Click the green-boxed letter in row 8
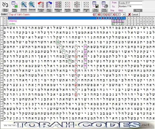The image size is (155, 129). click(x=70, y=61)
